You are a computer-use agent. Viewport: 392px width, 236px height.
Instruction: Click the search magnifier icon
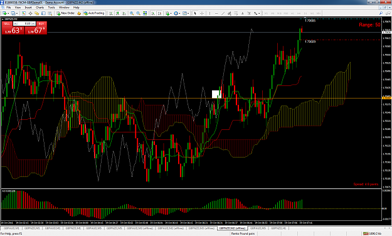click(x=381, y=13)
